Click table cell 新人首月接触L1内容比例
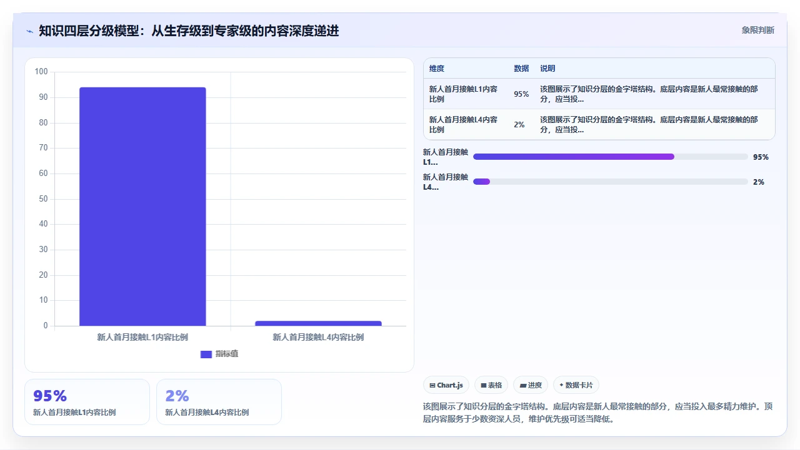The height and width of the screenshot is (450, 800). point(464,94)
